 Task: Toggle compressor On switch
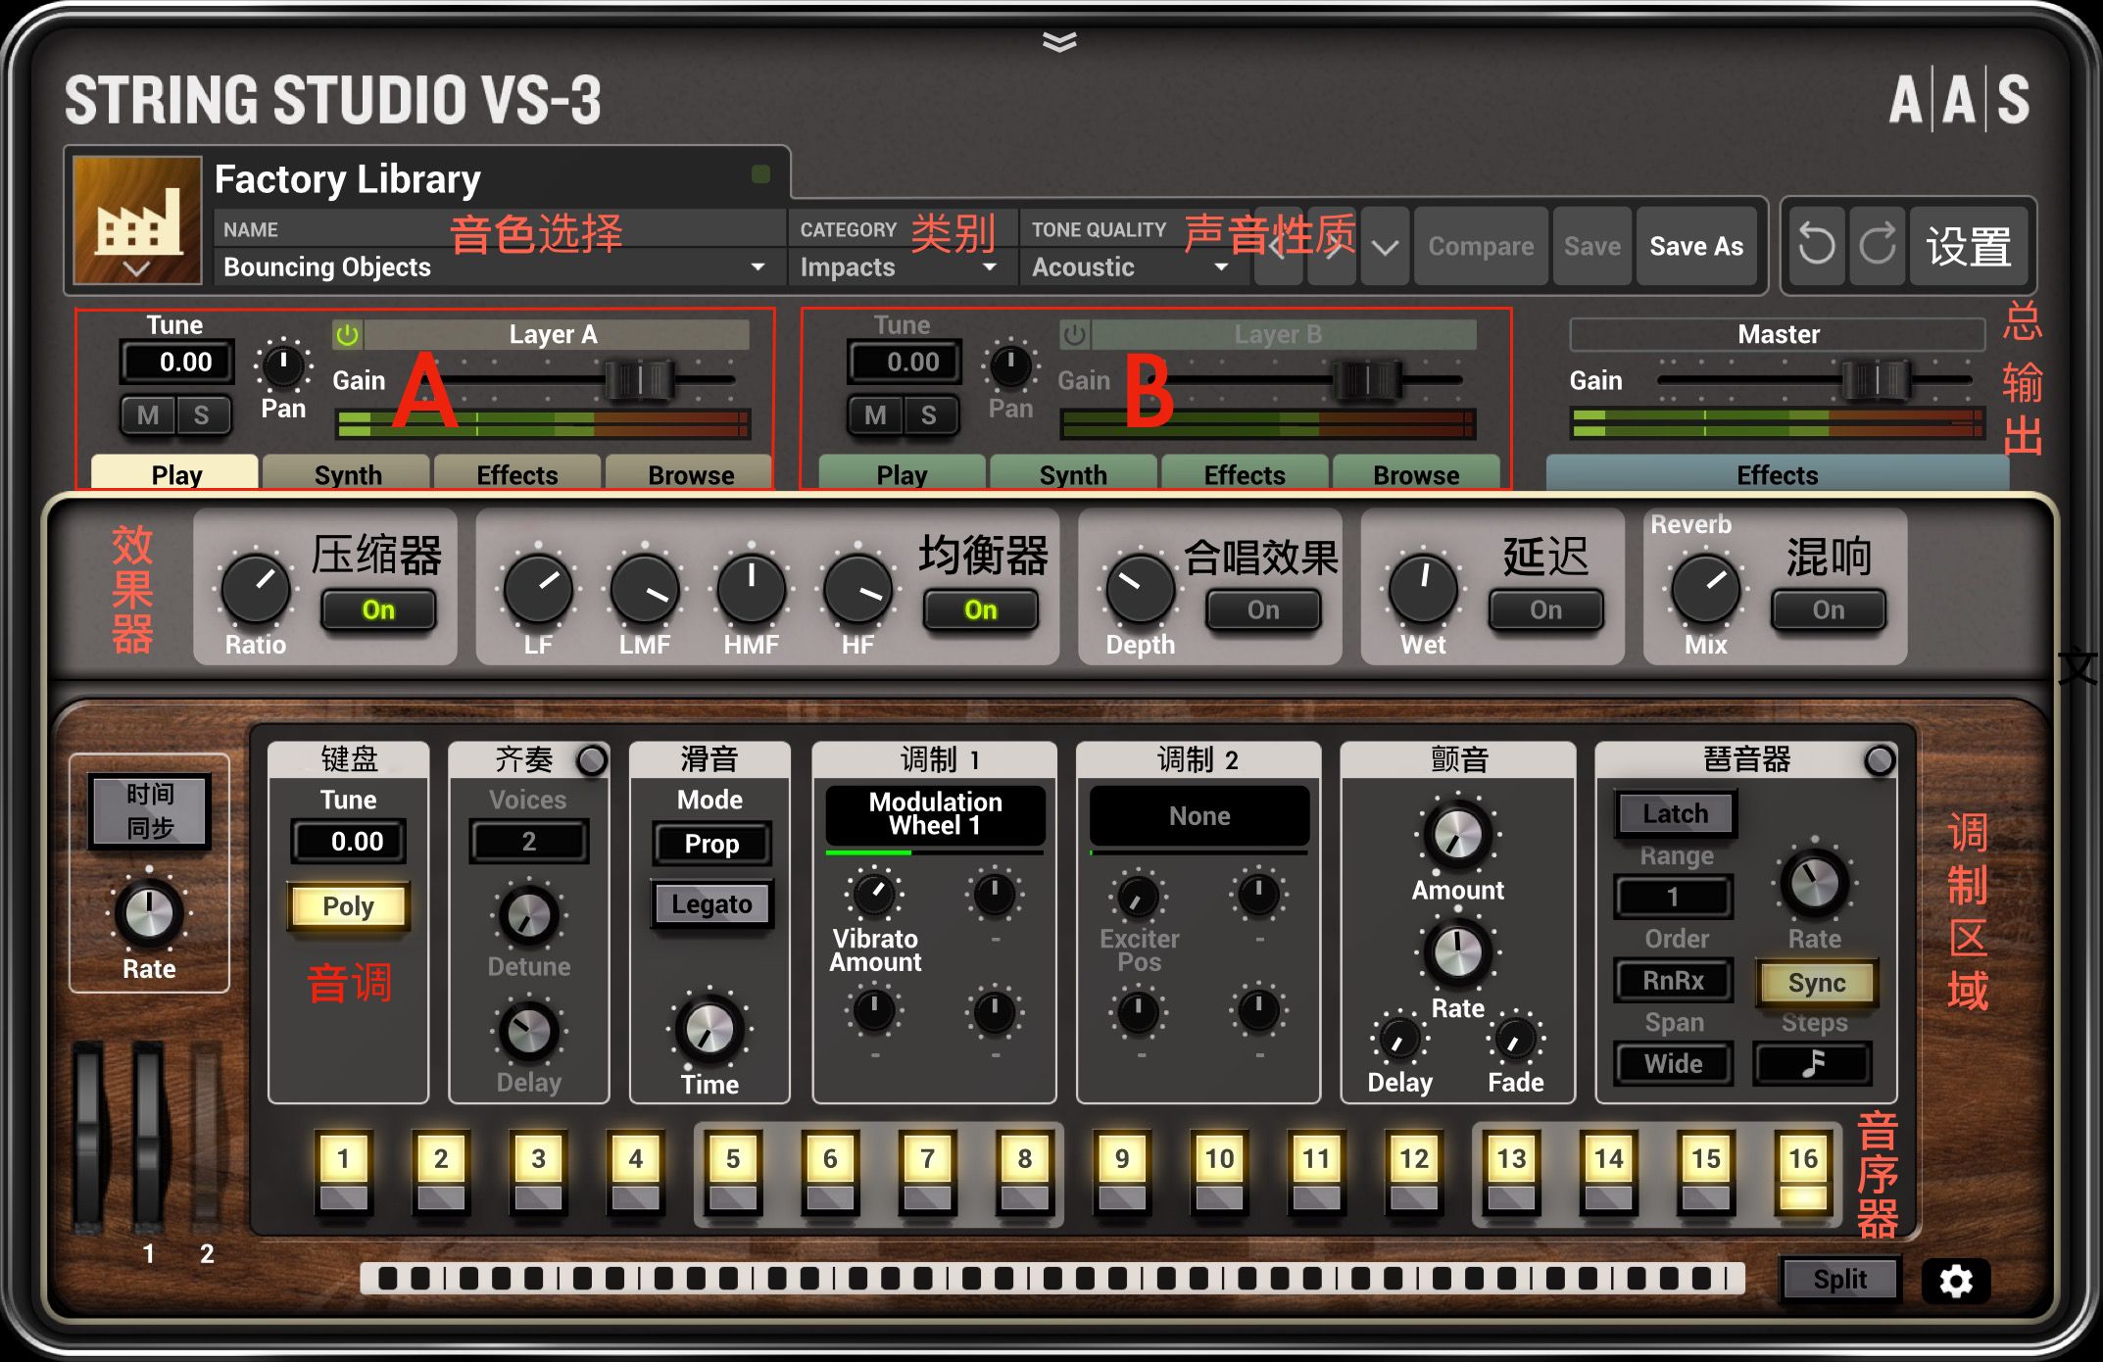coord(378,609)
